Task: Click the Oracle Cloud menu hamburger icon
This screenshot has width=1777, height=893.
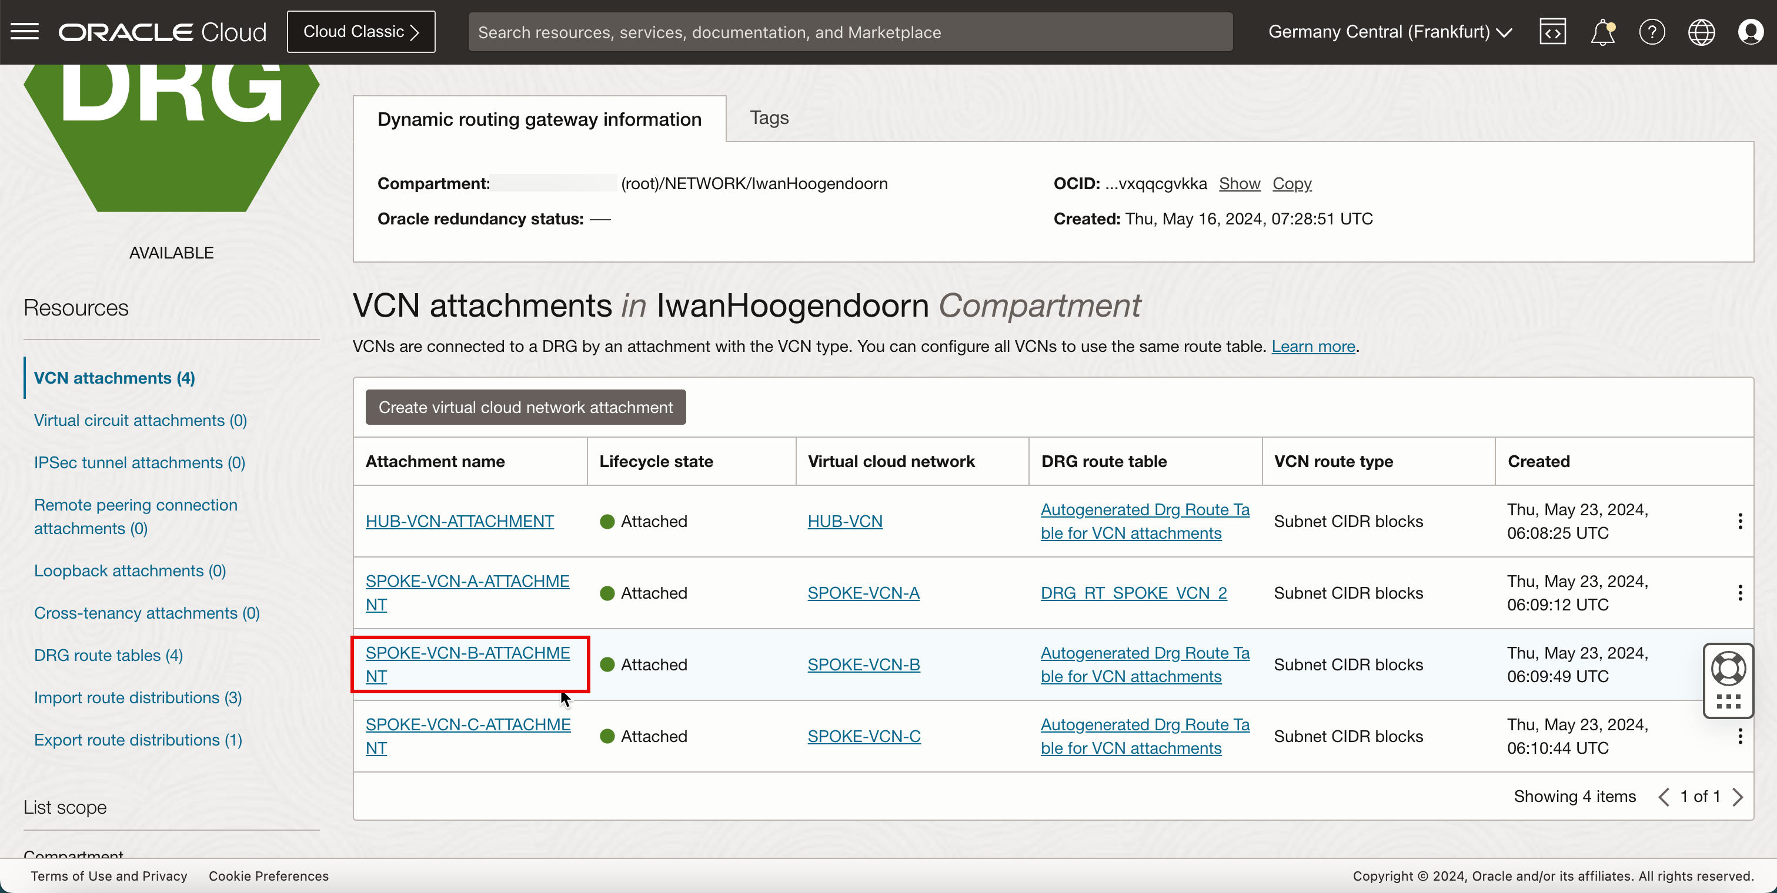Action: 25,32
